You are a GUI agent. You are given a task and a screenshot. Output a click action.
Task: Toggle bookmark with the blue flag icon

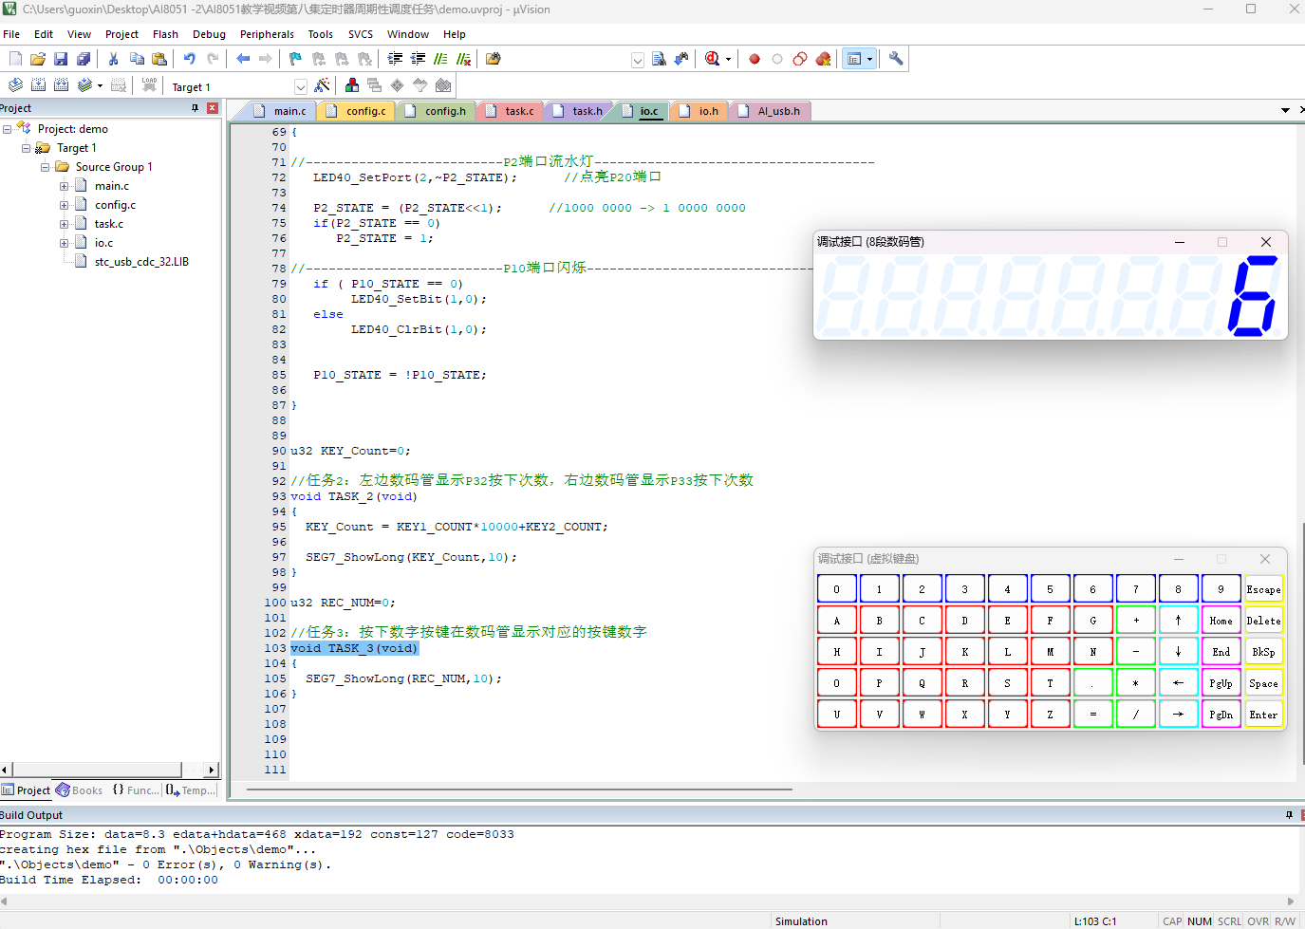pyautogui.click(x=295, y=59)
